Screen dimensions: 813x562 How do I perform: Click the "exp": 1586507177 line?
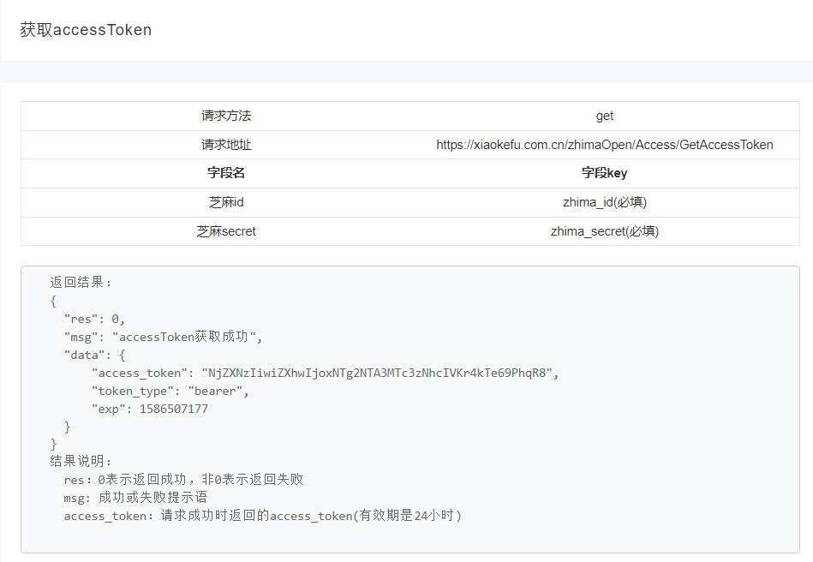(150, 409)
